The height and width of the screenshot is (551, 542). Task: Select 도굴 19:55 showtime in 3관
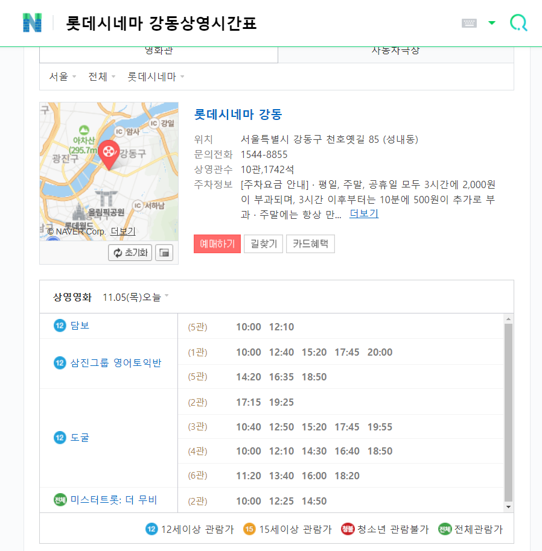(380, 427)
